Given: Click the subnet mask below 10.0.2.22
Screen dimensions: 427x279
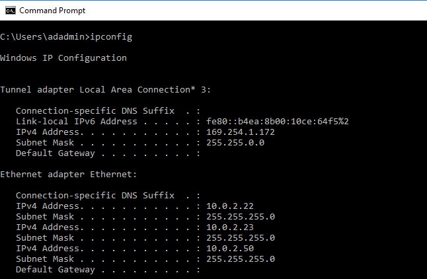Looking at the screenshot, I should point(240,216).
